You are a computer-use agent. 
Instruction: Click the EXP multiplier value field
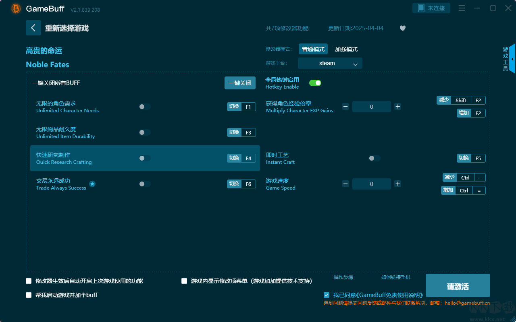point(372,107)
